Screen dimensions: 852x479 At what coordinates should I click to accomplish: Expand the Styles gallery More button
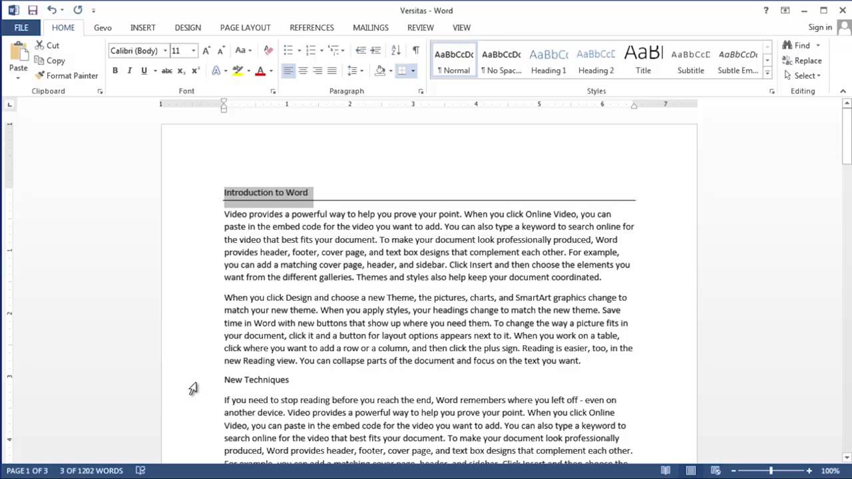pyautogui.click(x=767, y=73)
